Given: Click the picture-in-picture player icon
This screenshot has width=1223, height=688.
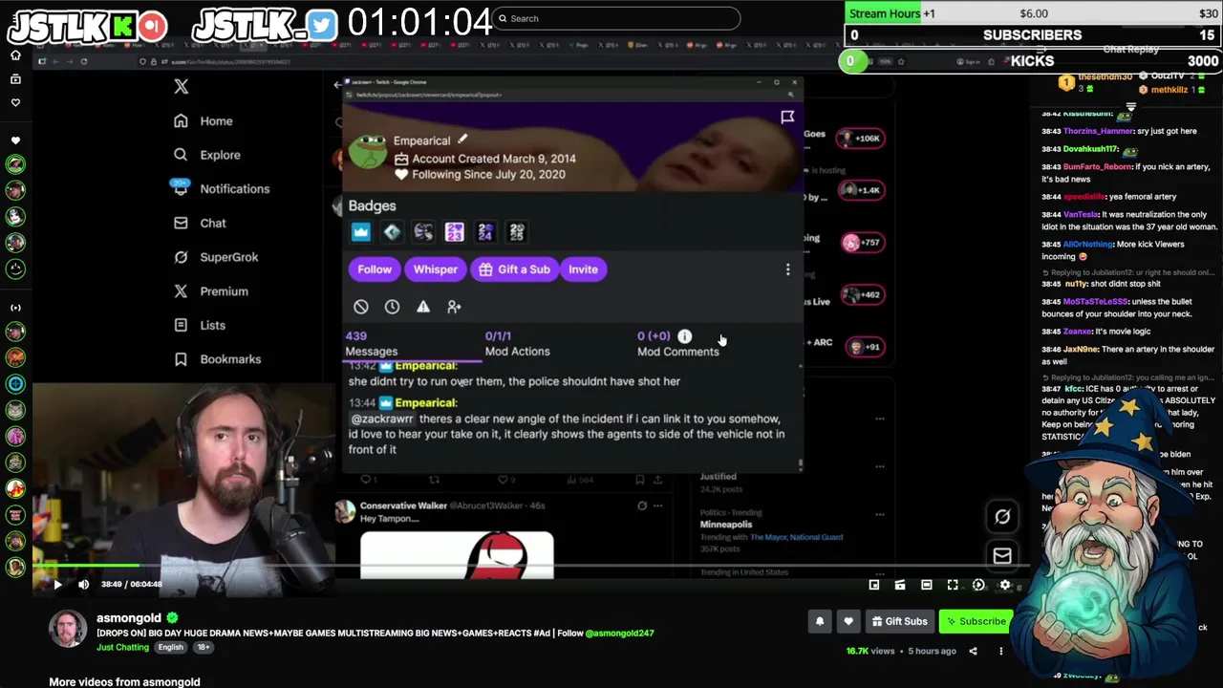Looking at the screenshot, I should [873, 585].
